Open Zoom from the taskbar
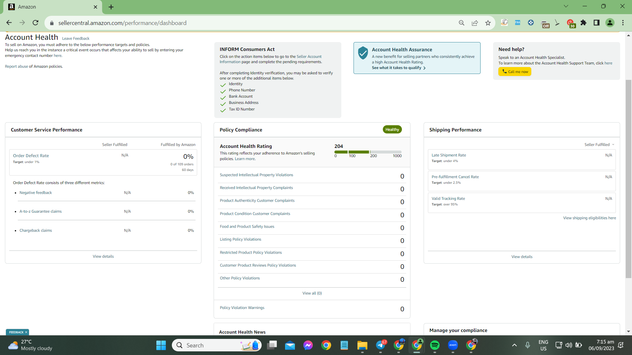Viewport: 632px width, 355px height. [x=453, y=345]
